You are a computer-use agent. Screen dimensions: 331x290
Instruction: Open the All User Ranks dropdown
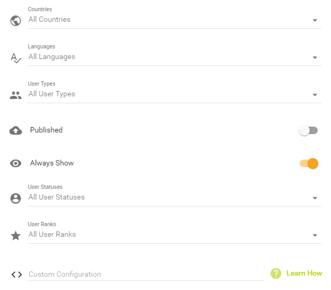[174, 235]
